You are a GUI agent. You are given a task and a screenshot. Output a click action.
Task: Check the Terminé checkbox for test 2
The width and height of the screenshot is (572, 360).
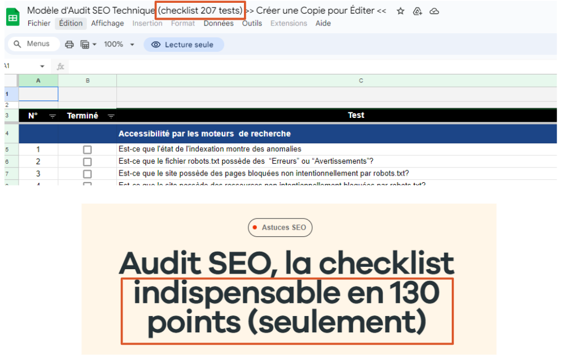click(88, 161)
